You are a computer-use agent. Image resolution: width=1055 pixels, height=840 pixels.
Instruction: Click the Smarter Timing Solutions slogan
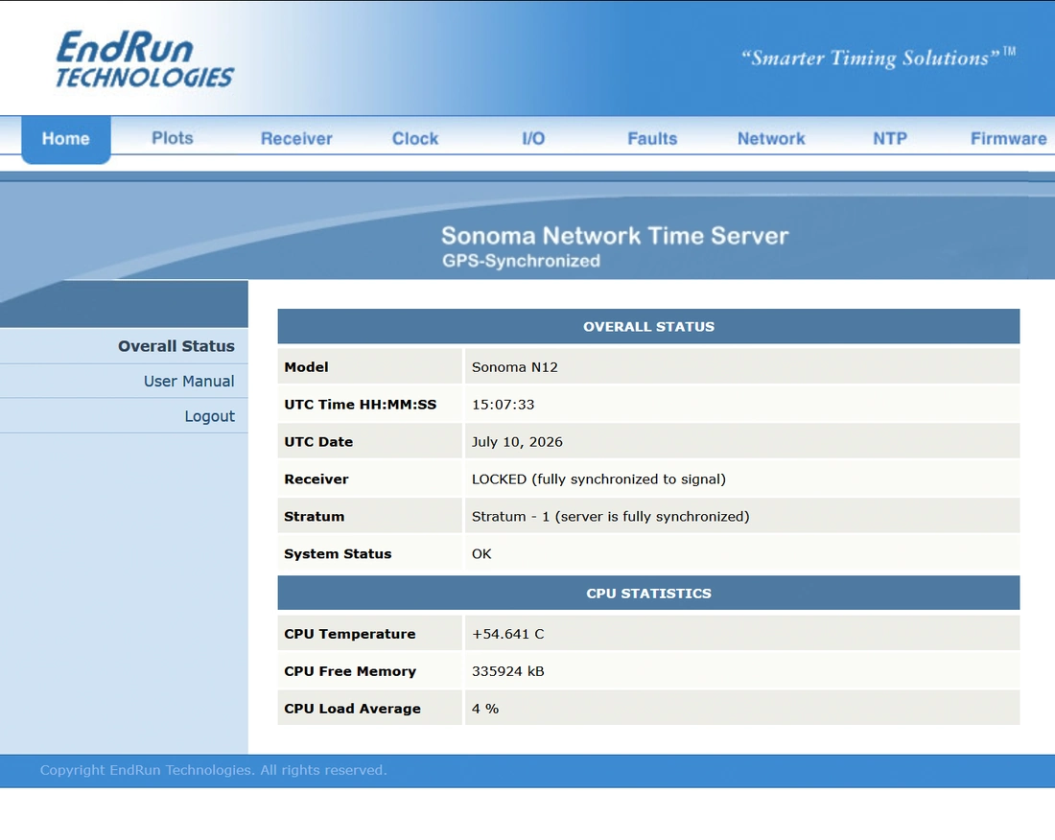point(878,58)
